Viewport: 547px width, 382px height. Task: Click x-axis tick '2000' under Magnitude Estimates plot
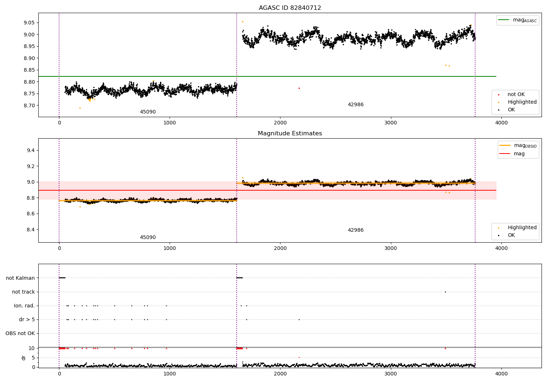pyautogui.click(x=280, y=248)
